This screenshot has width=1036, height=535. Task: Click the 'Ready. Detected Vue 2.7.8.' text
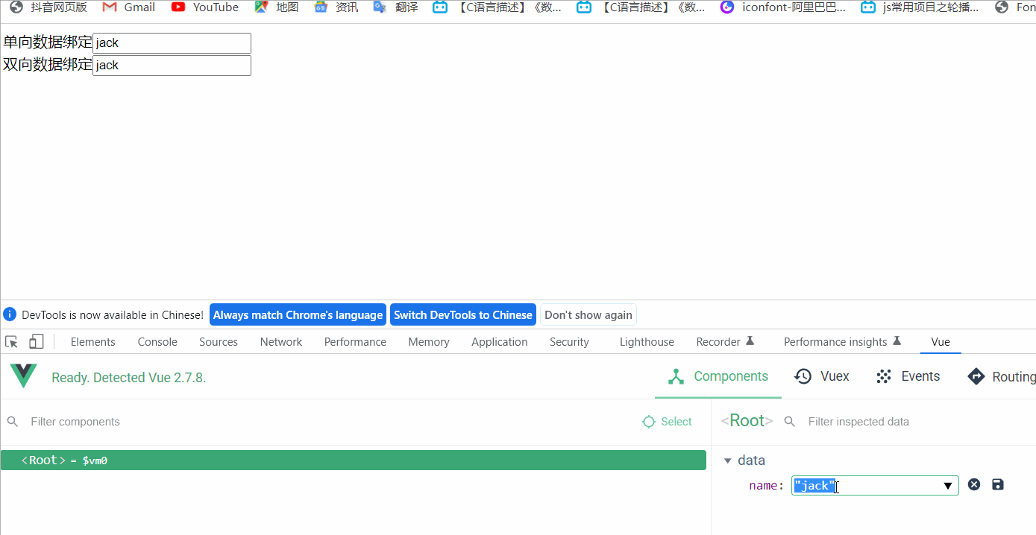[129, 378]
